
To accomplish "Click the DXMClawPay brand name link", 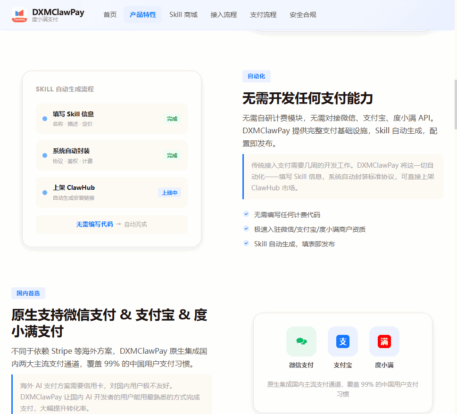I will (x=58, y=12).
